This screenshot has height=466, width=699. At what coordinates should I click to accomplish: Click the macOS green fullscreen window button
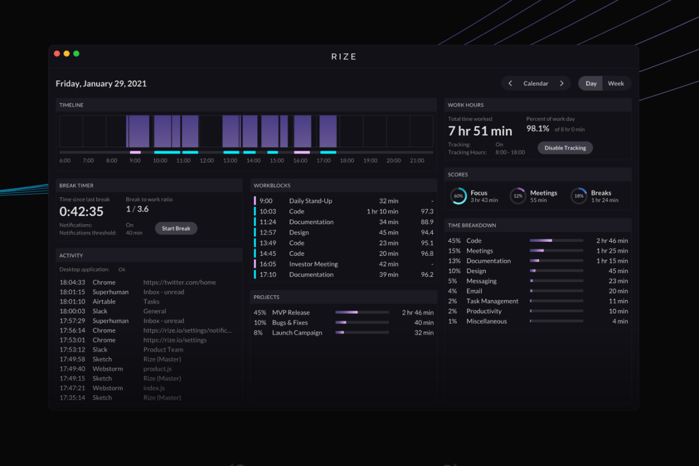pyautogui.click(x=76, y=54)
